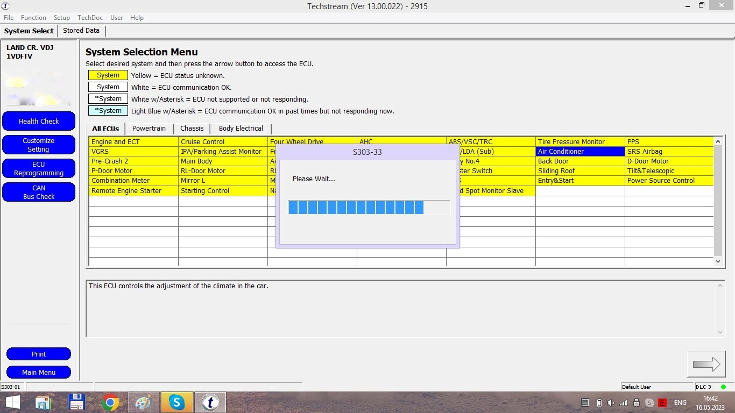Click the description box scroll down arrow
Viewport: 735px width, 413px height.
(721, 332)
